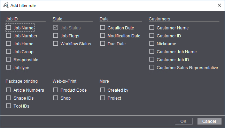Tick the Job Home checkbox

8,44
